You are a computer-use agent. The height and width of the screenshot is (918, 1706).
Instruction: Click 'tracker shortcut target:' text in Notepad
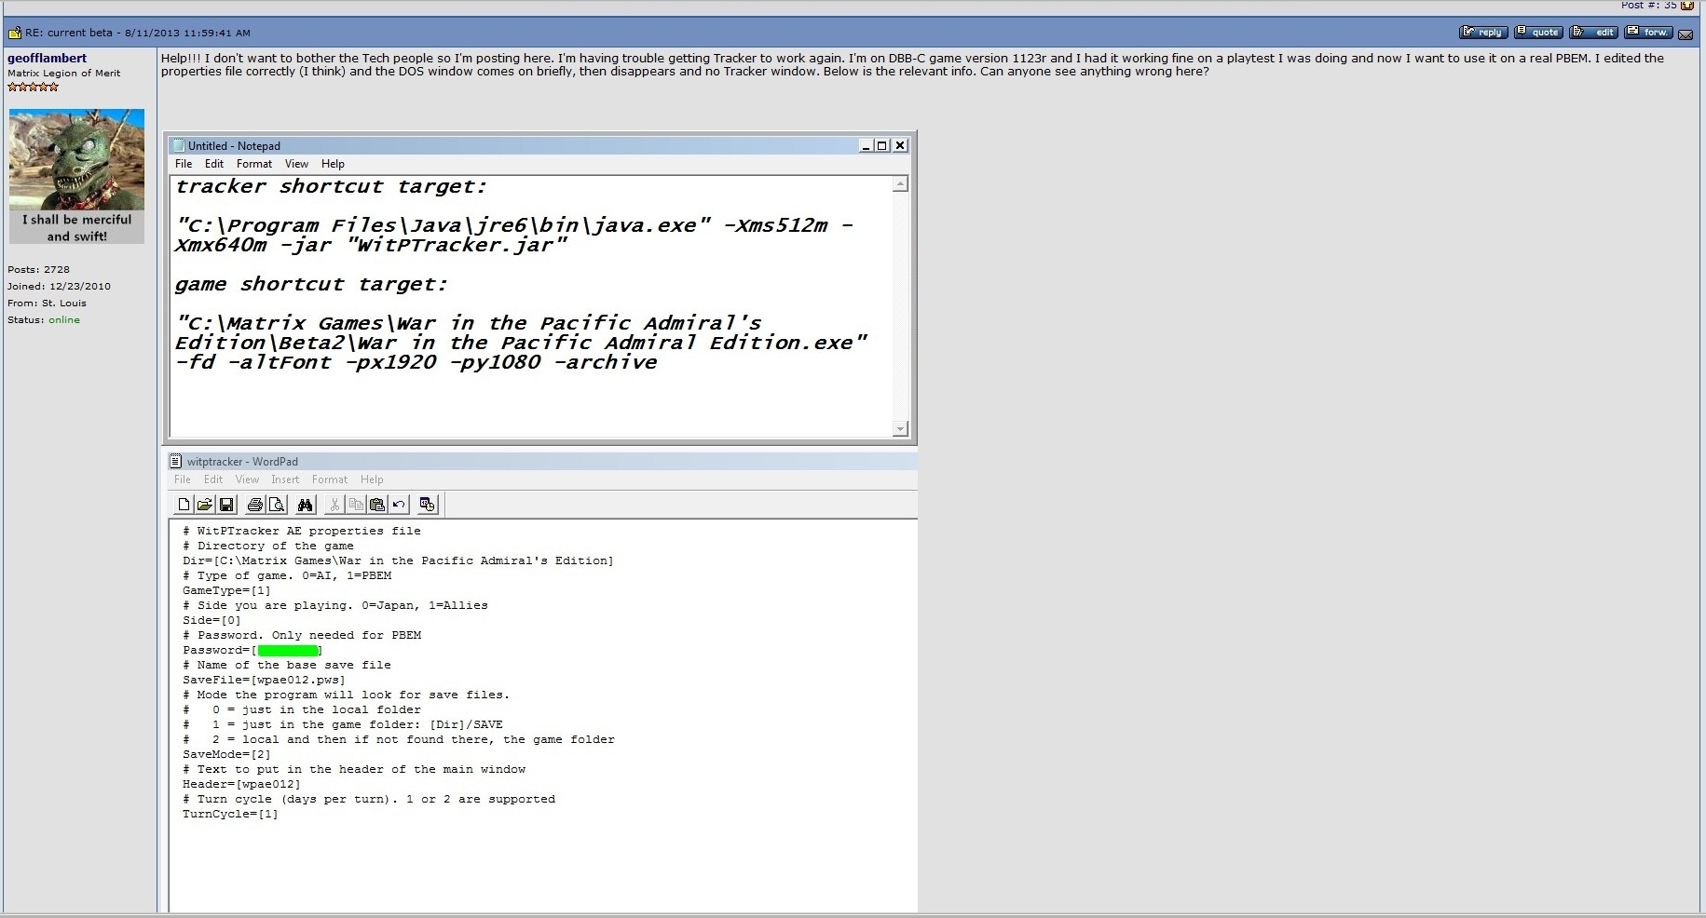pyautogui.click(x=331, y=186)
